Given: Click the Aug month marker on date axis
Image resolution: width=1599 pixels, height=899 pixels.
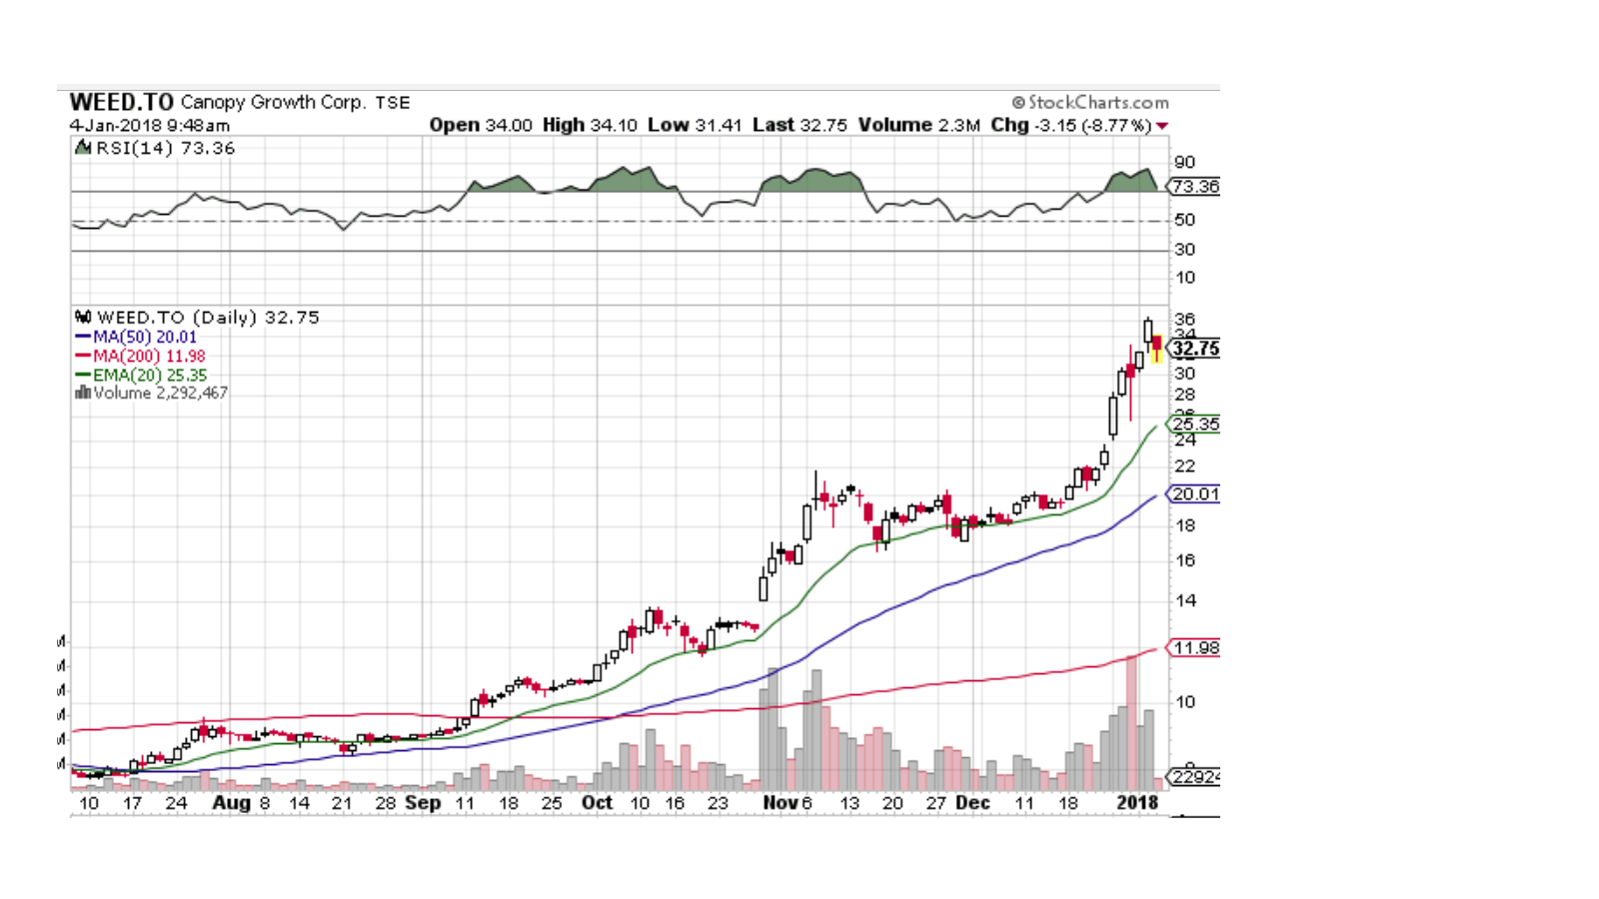Looking at the screenshot, I should [x=232, y=803].
